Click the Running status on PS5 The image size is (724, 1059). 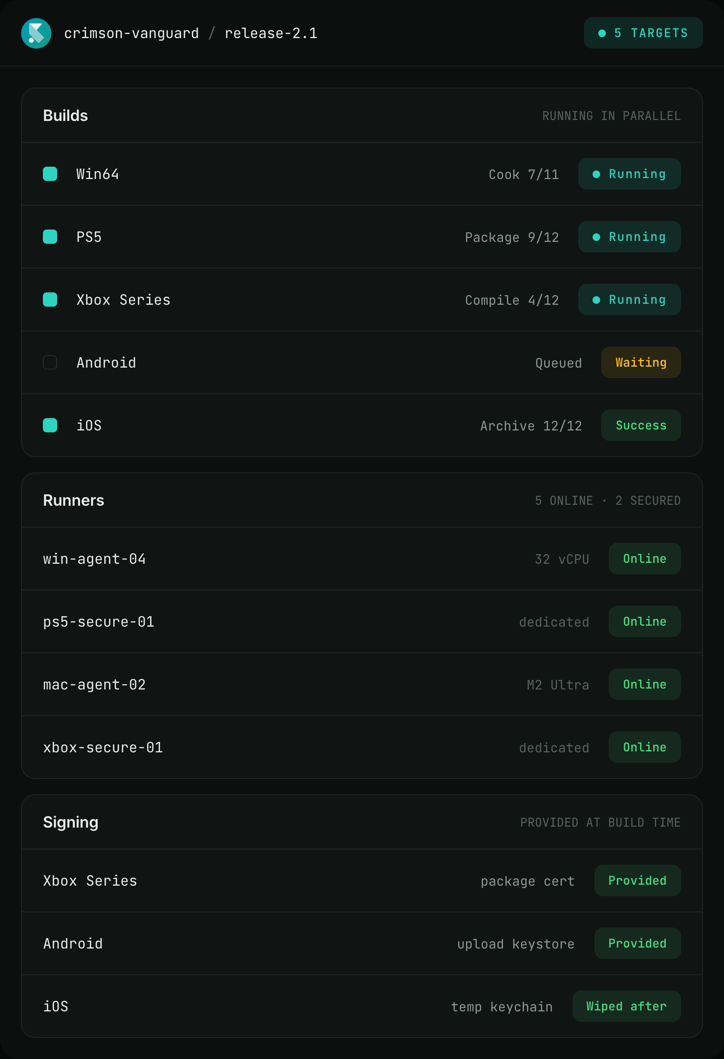click(629, 237)
